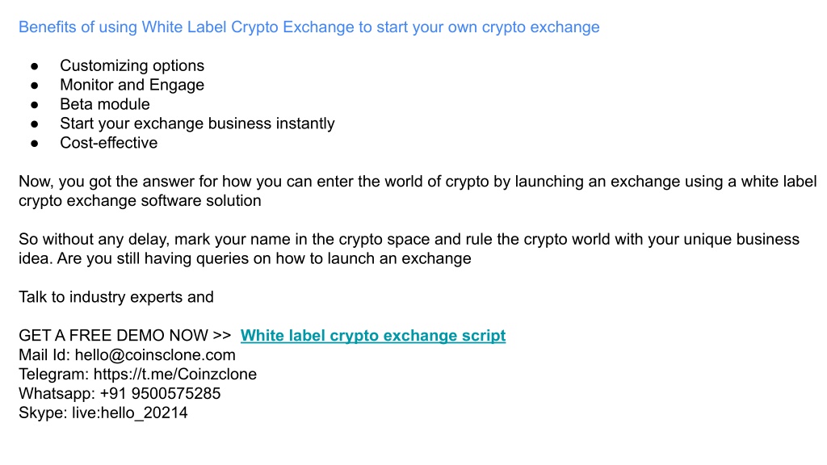This screenshot has height=465, width=827.
Task: Open the White label crypto exchange script link
Action: 373,335
